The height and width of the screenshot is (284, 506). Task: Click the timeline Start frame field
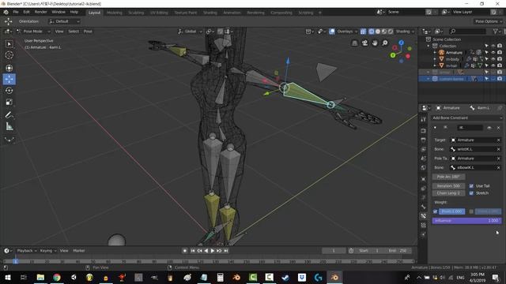click(369, 251)
